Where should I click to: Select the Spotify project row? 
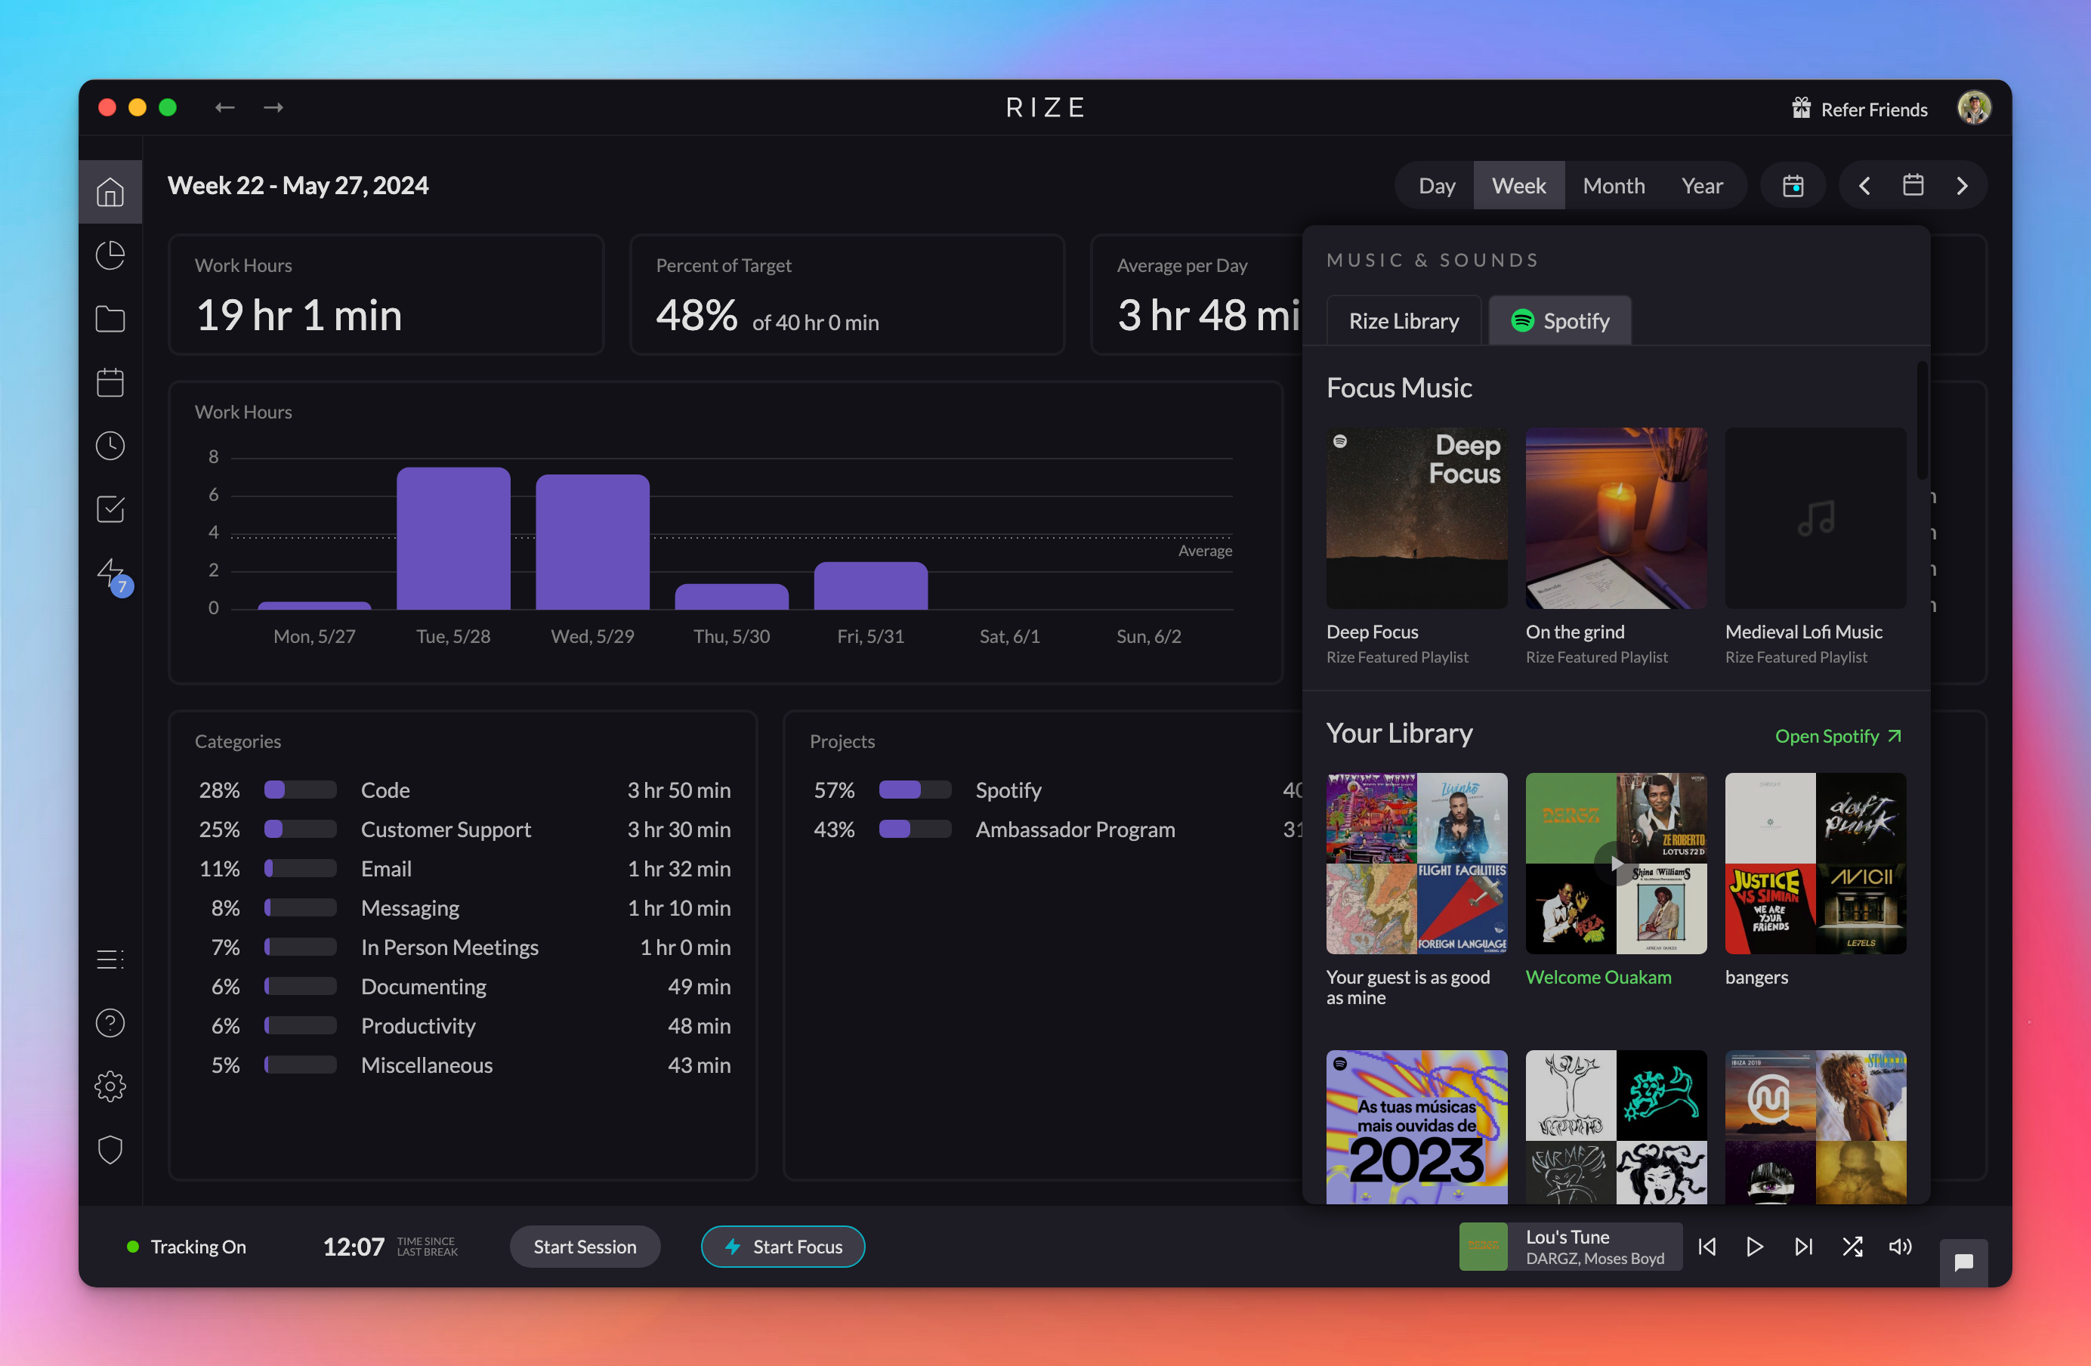tap(1055, 790)
